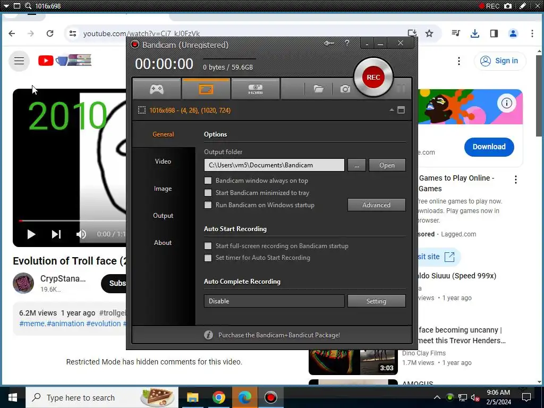This screenshot has width=544, height=408.
Task: Open the Video settings tab
Action: click(x=163, y=161)
